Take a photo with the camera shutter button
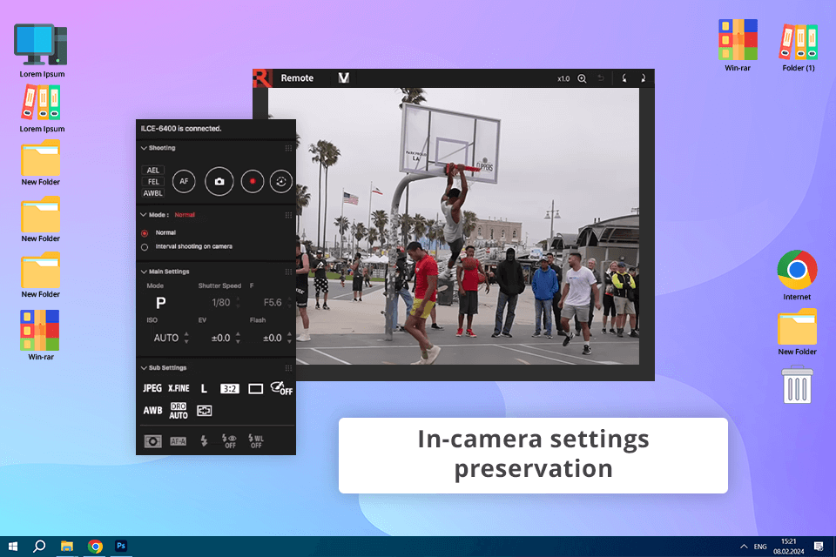The width and height of the screenshot is (836, 557). [219, 181]
